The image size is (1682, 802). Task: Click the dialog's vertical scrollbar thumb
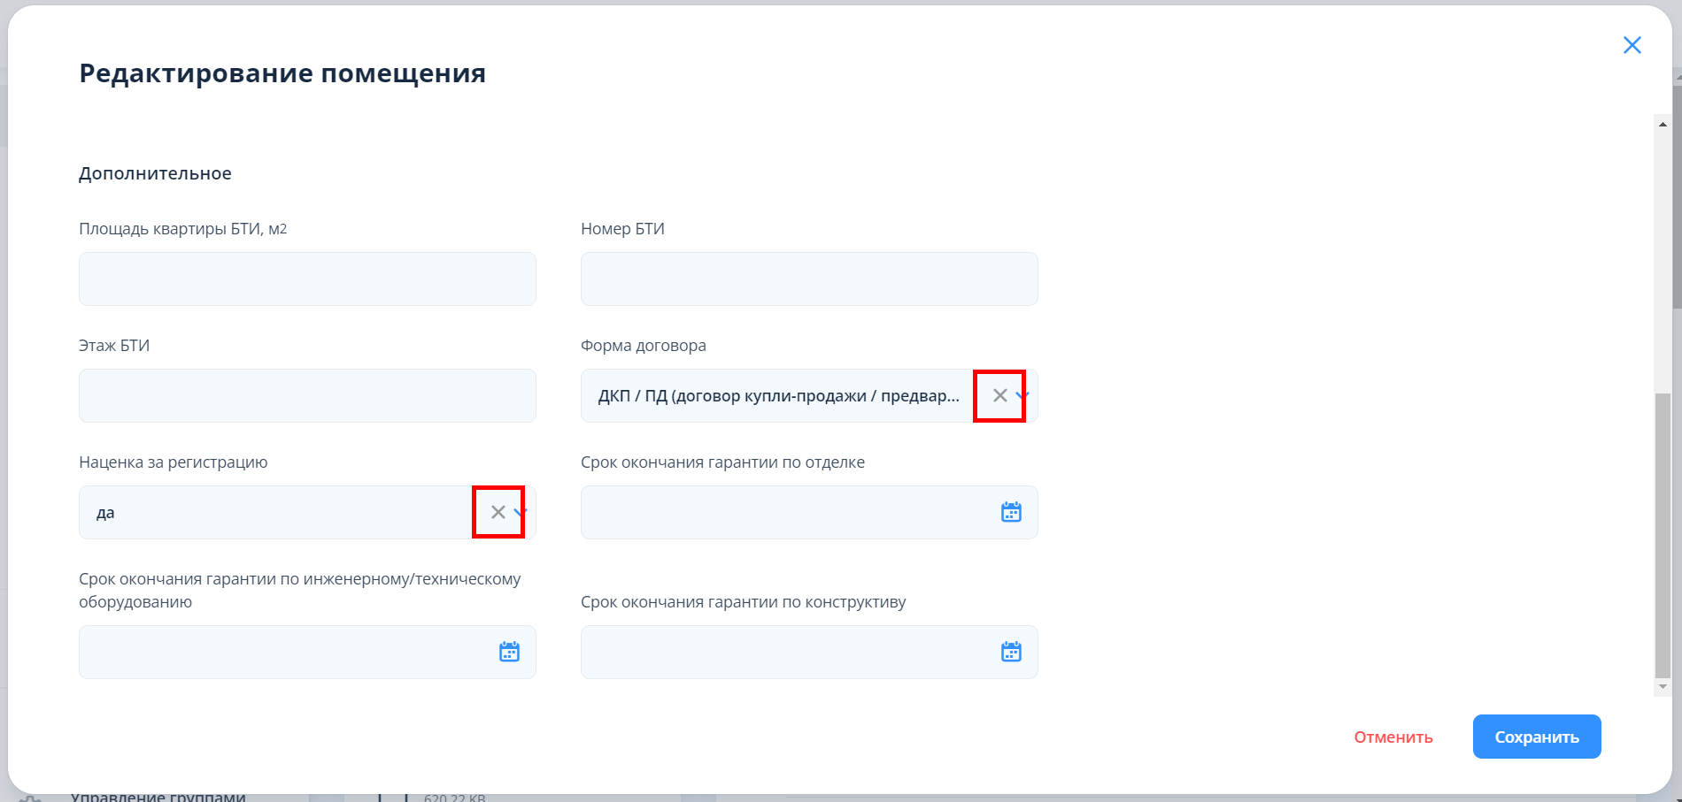[1663, 535]
